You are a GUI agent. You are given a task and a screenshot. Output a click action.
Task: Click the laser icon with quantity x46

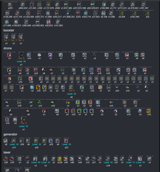pos(72,159)
